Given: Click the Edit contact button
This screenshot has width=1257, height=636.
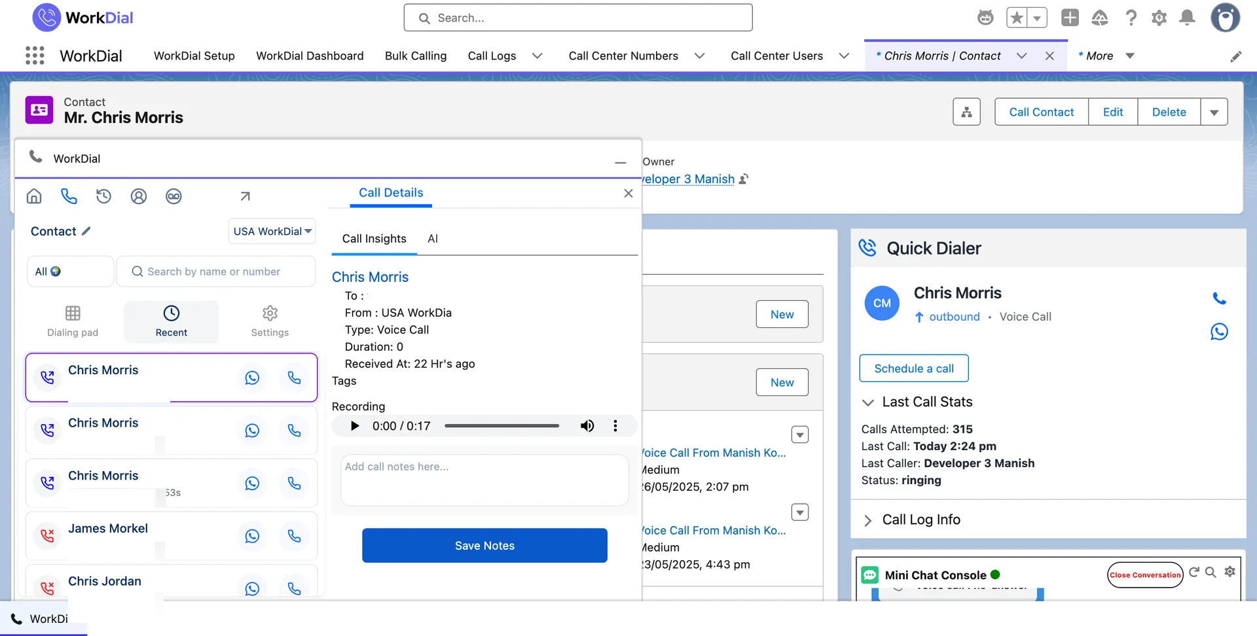Looking at the screenshot, I should (x=1113, y=112).
